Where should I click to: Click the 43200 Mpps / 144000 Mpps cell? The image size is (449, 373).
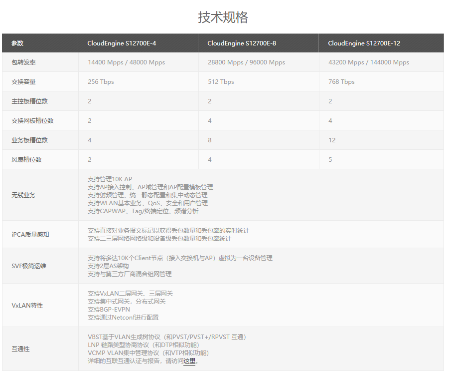369,62
